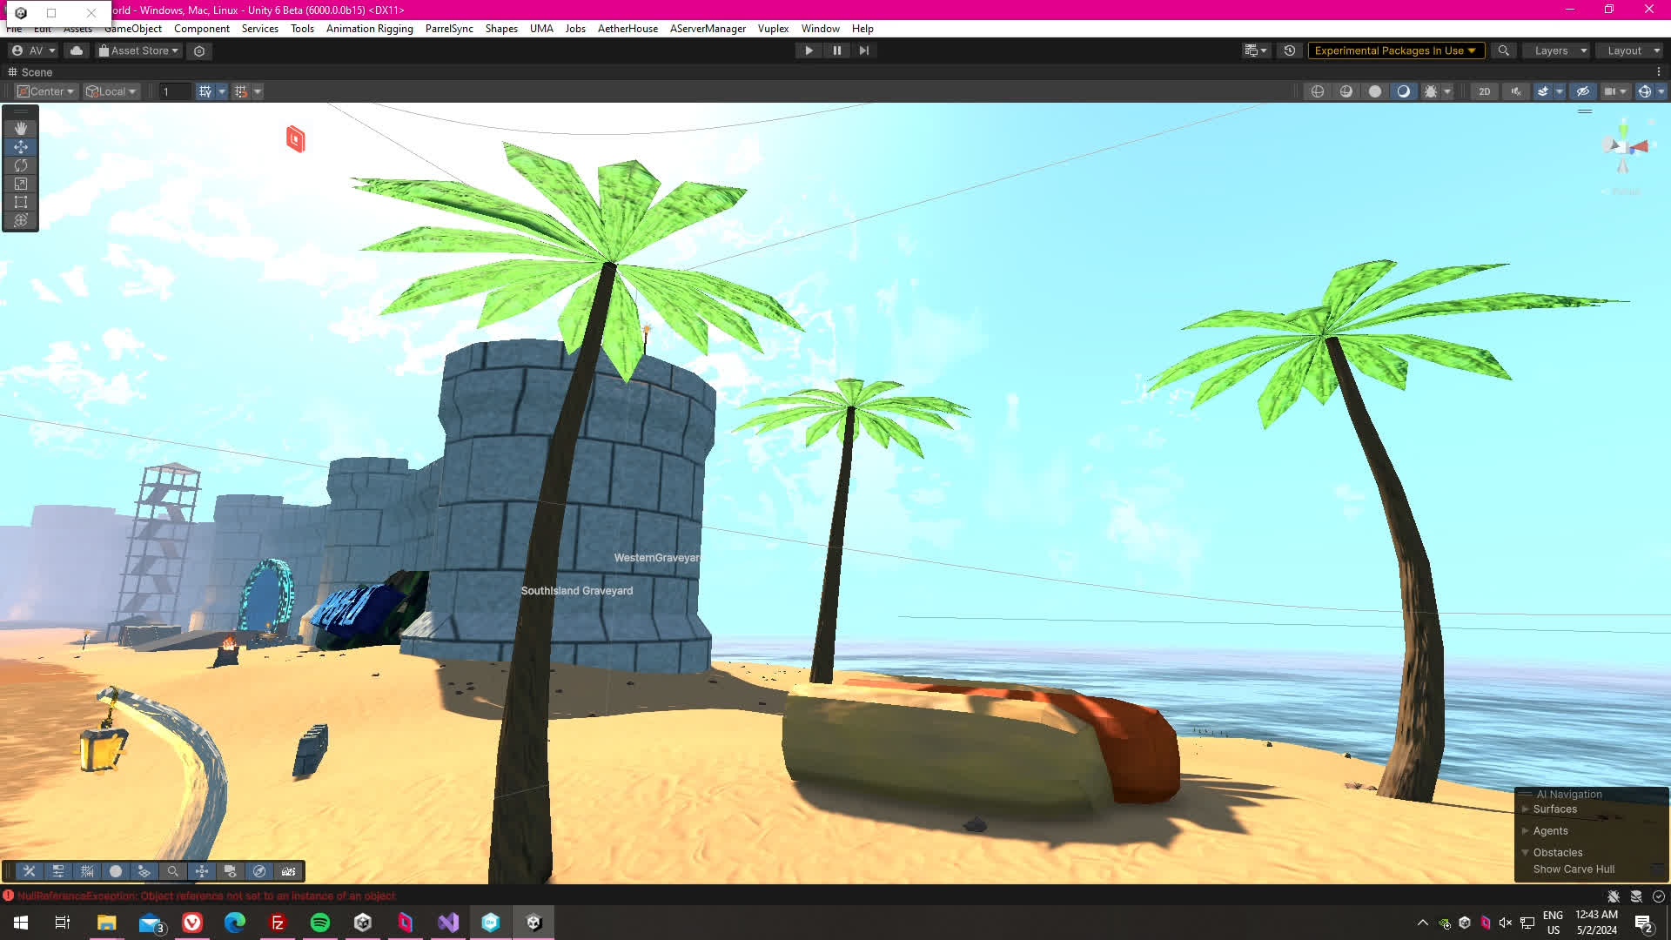
Task: Click the grid snap value field
Action: (174, 91)
